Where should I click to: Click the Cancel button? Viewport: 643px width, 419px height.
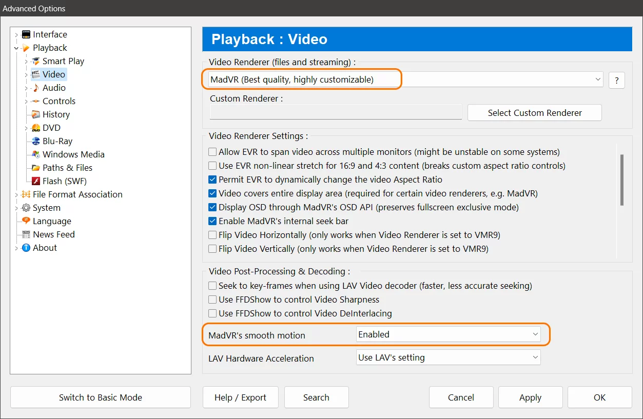(x=461, y=397)
